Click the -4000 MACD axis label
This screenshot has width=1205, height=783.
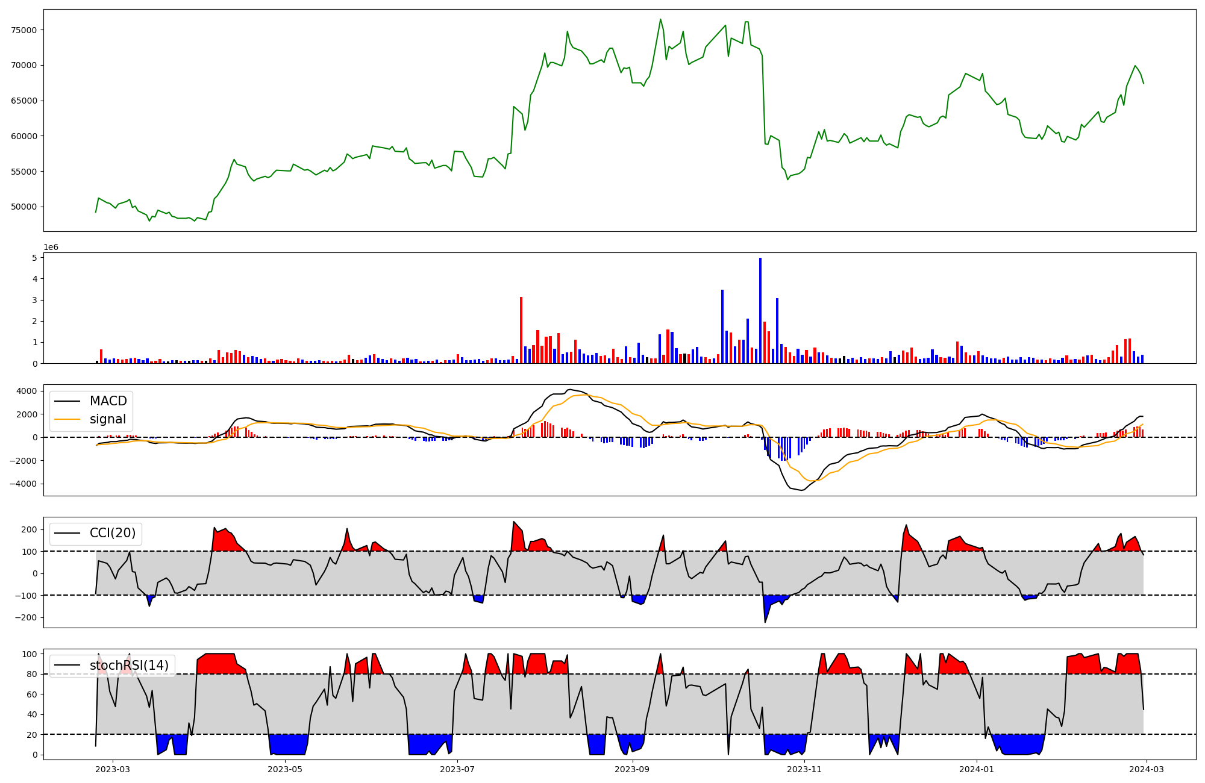tap(23, 484)
